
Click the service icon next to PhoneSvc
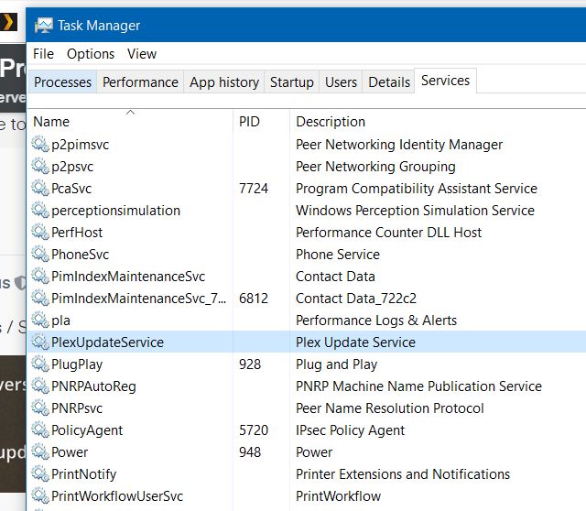(40, 255)
